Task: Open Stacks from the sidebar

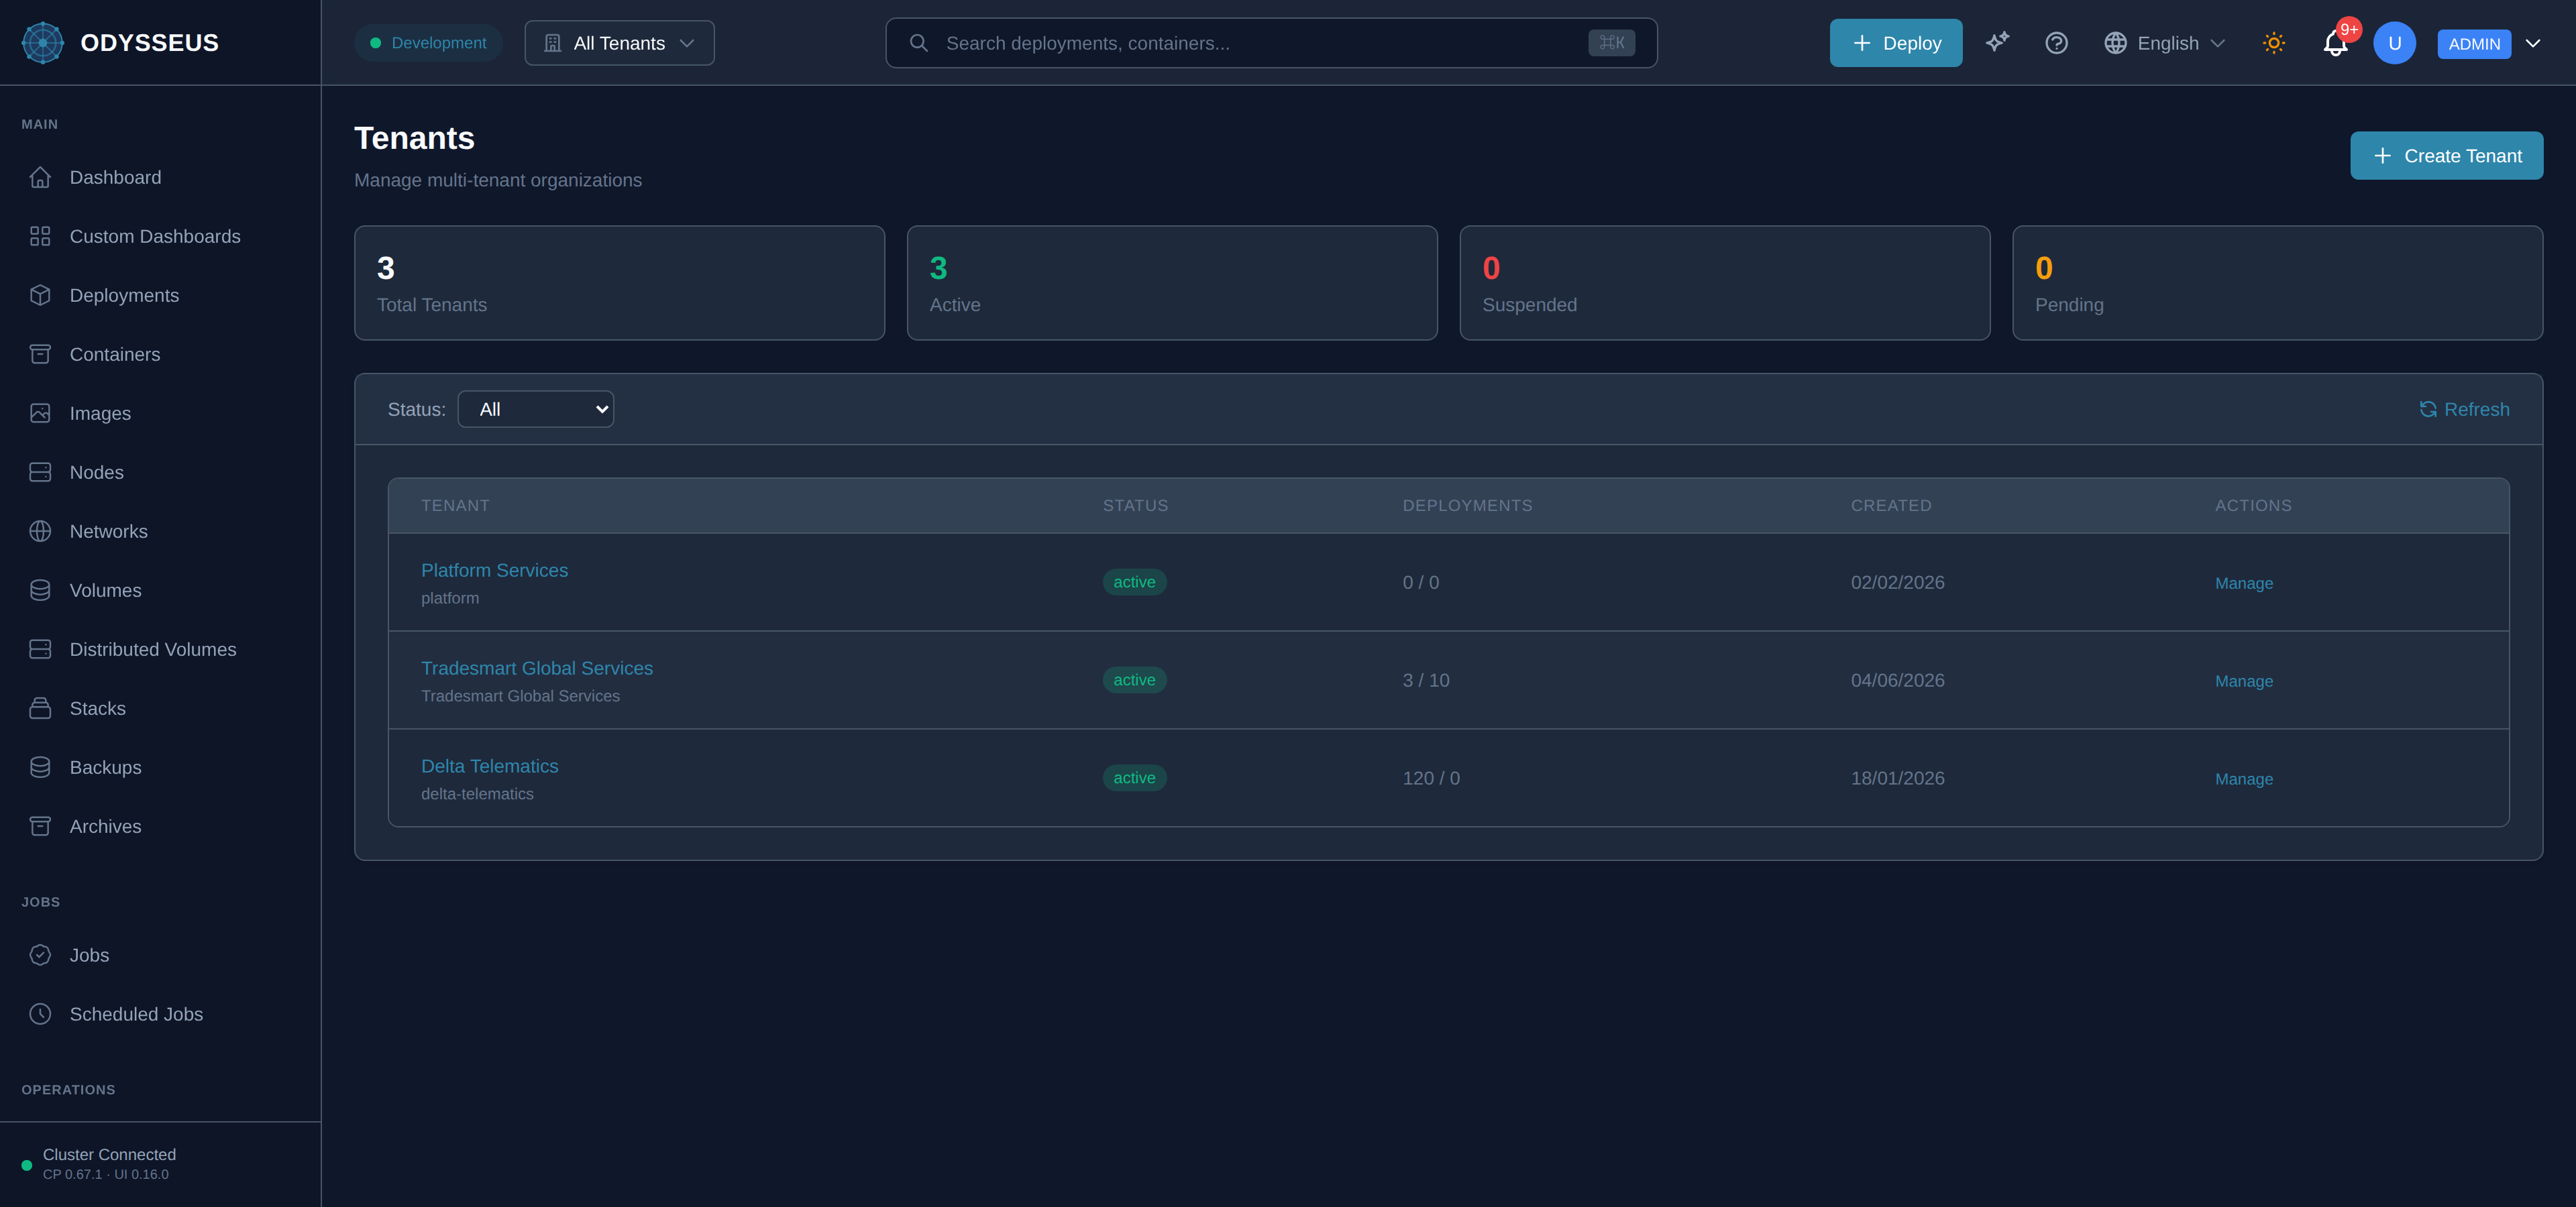Action: click(x=160, y=707)
